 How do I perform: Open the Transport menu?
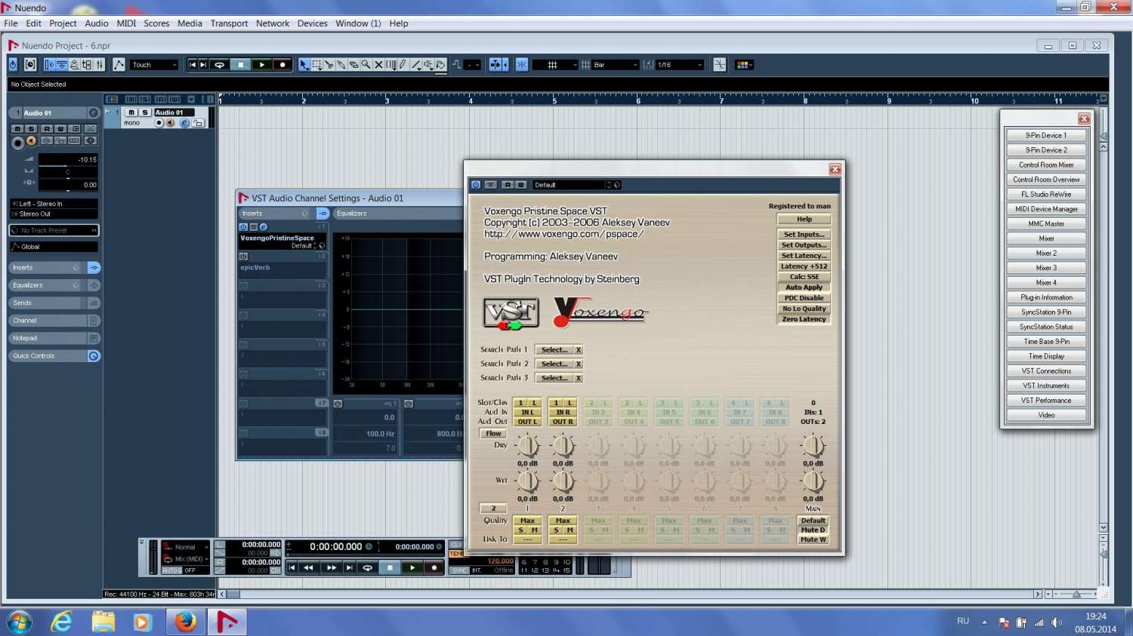pyautogui.click(x=229, y=23)
